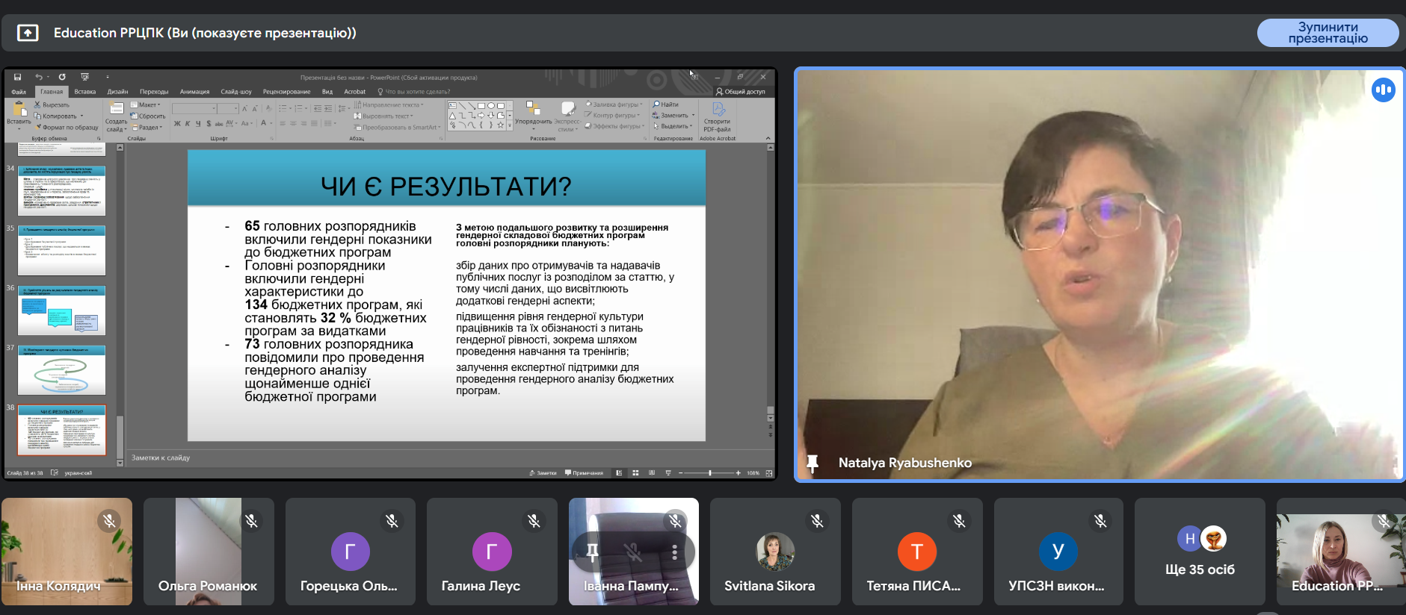Open the Выделить dropdown
This screenshot has height=615, width=1406.
pos(674,126)
